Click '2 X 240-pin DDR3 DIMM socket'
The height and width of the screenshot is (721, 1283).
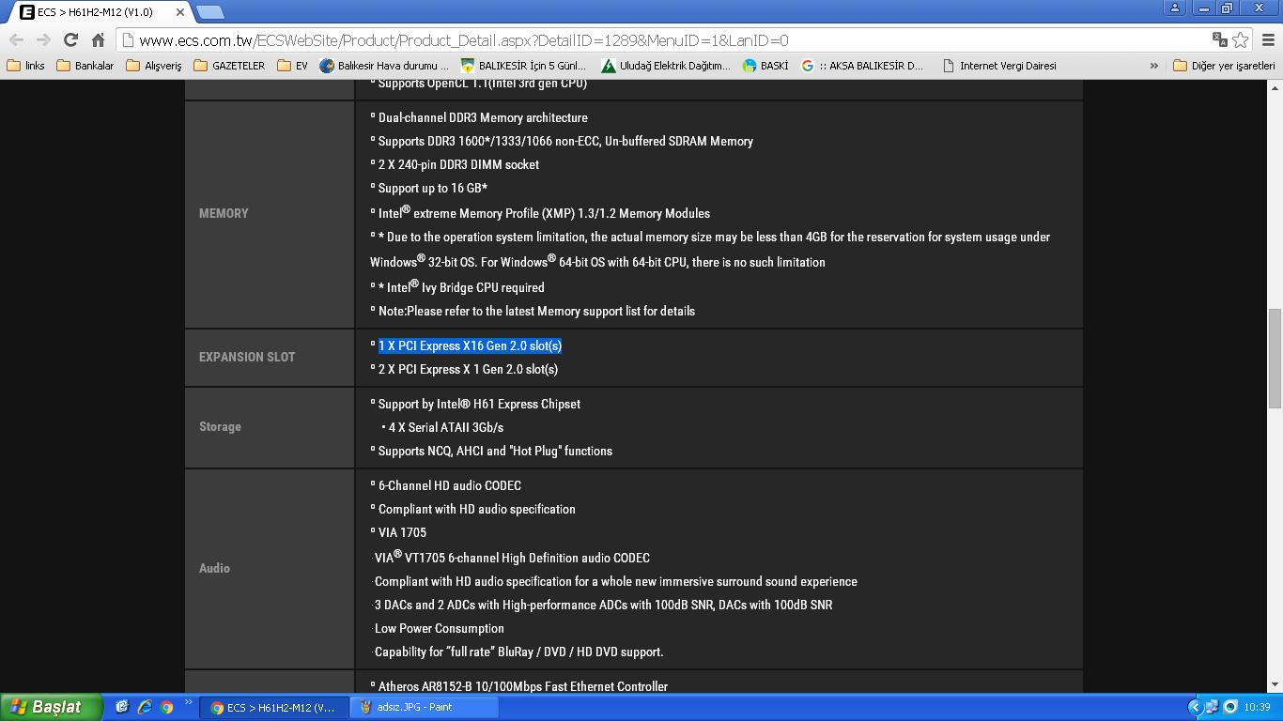pyautogui.click(x=458, y=164)
